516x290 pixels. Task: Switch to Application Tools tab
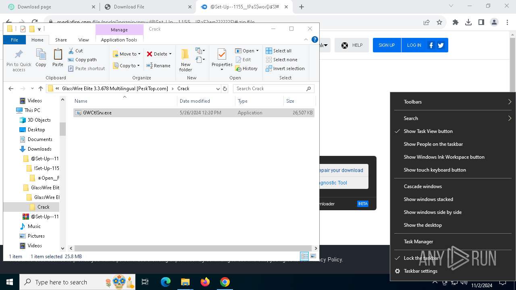119,40
